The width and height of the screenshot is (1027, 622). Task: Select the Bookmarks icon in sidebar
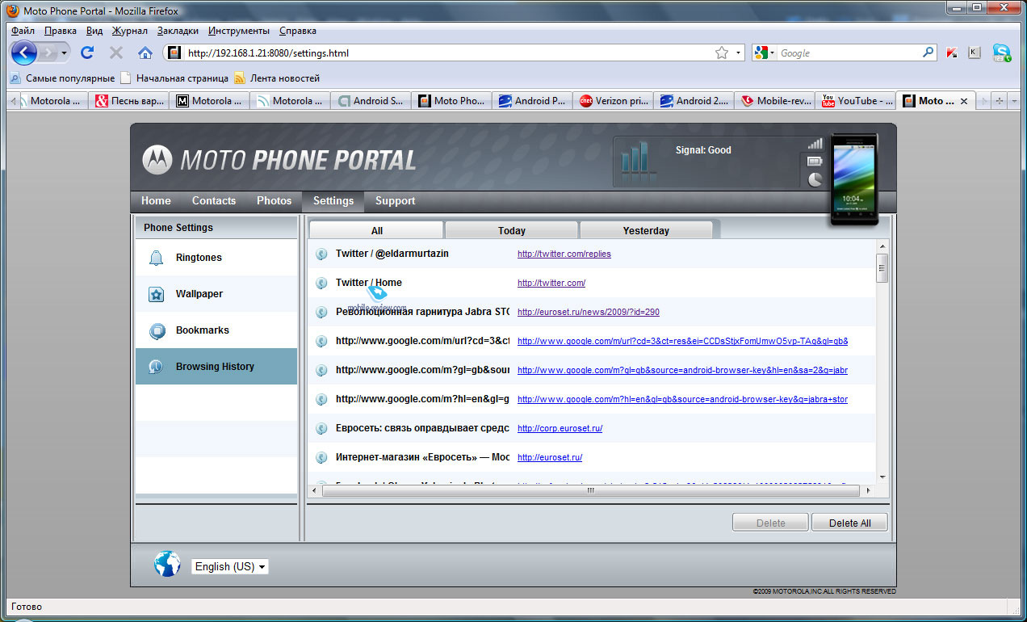[x=157, y=330]
